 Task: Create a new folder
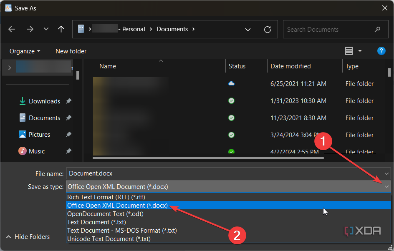point(70,51)
